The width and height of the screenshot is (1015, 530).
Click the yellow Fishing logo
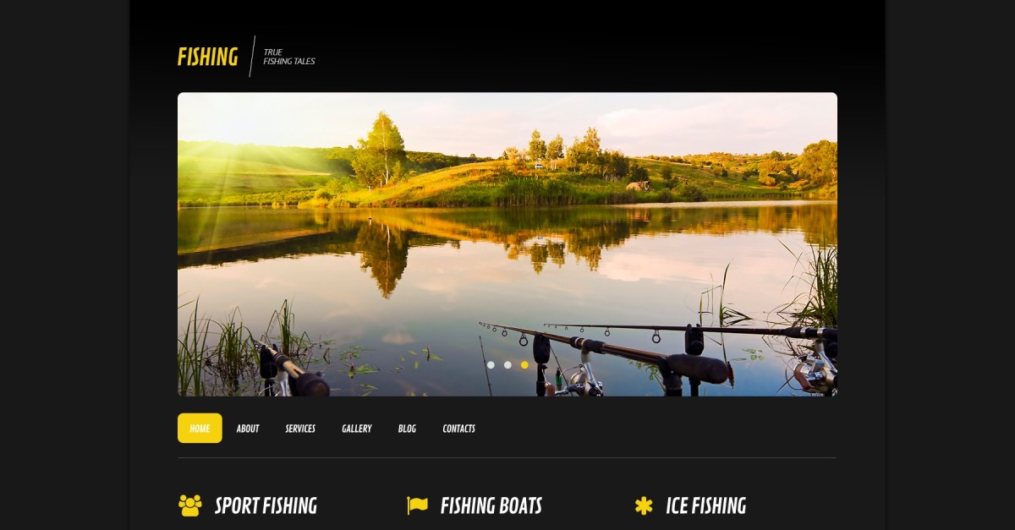point(208,57)
